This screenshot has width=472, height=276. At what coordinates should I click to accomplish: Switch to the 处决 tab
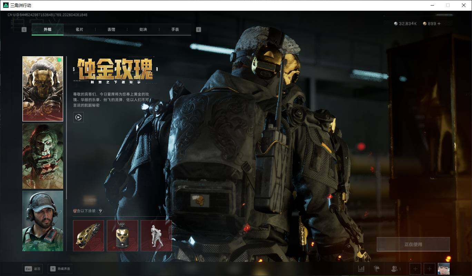point(143,30)
